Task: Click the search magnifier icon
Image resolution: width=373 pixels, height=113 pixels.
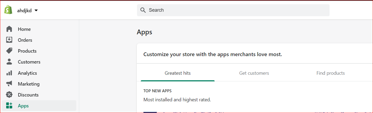Action: click(143, 10)
